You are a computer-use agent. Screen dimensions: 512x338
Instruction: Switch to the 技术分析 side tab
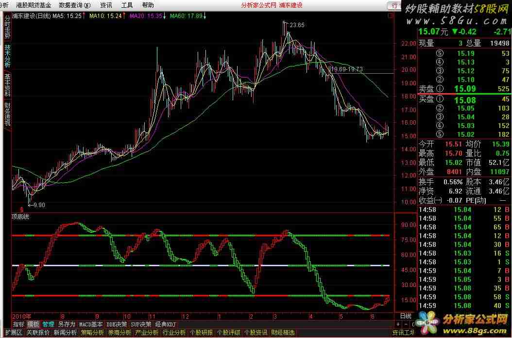[7, 56]
